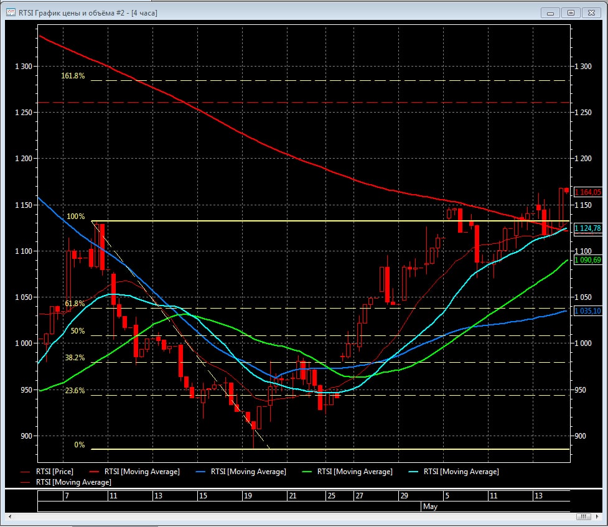Click the RTSI [Price] legend entry
This screenshot has height=527, width=608.
[x=55, y=472]
